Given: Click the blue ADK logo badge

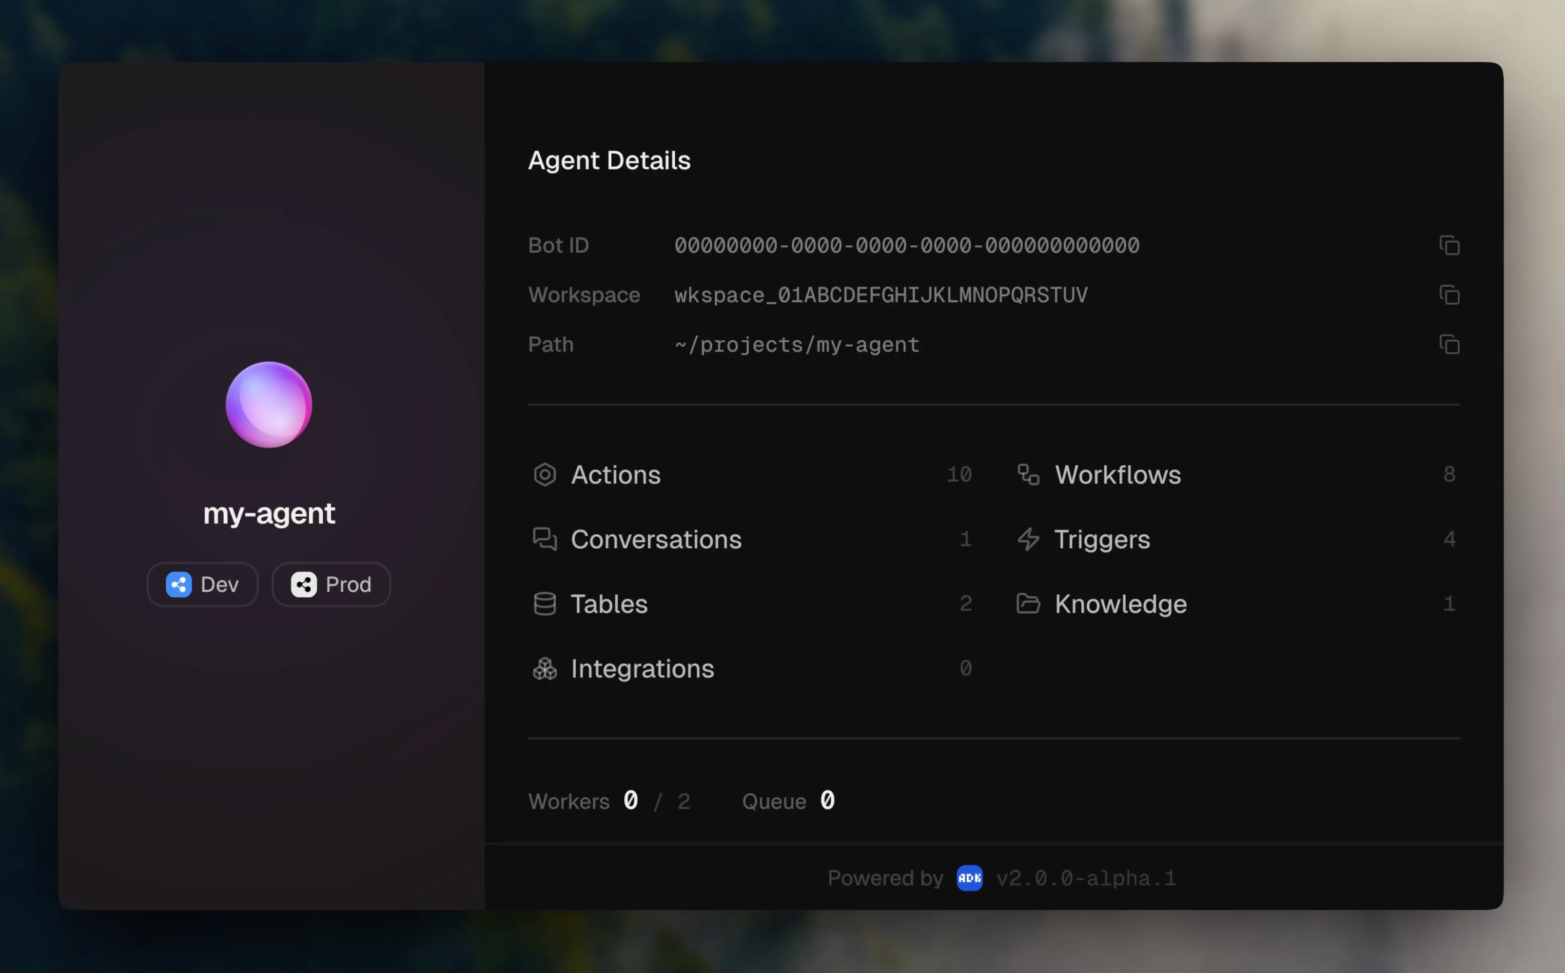Looking at the screenshot, I should pyautogui.click(x=970, y=878).
